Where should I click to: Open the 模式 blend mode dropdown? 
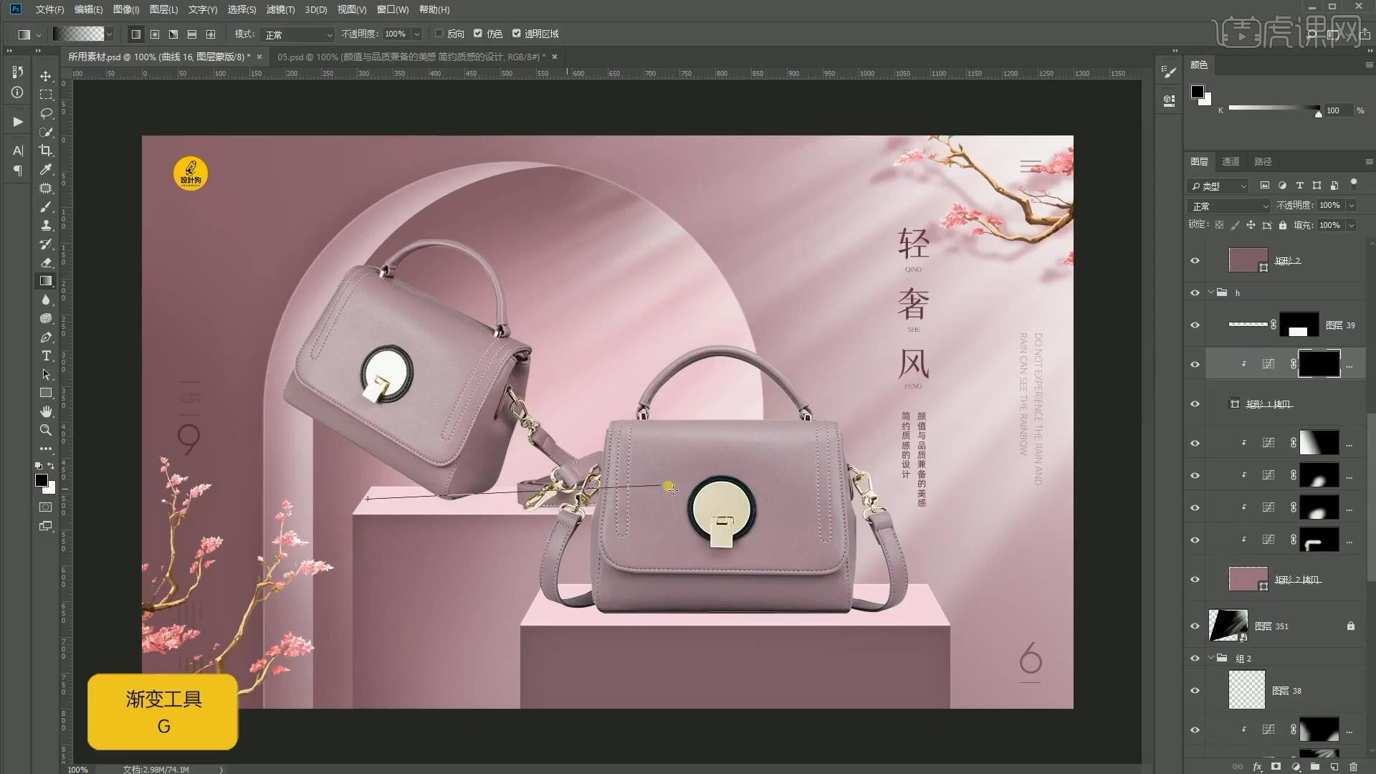pos(298,34)
